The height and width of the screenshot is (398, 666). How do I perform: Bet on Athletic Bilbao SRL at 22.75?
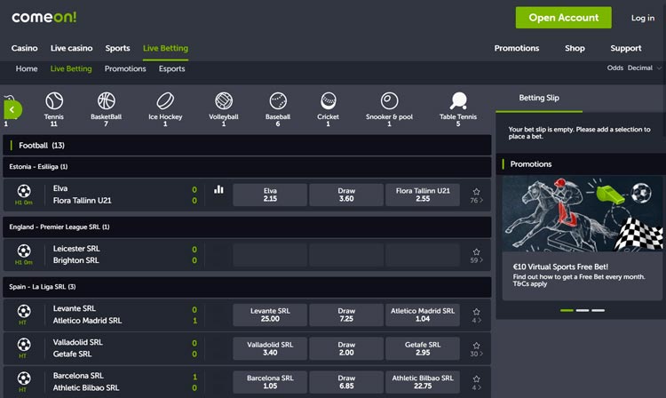(423, 382)
